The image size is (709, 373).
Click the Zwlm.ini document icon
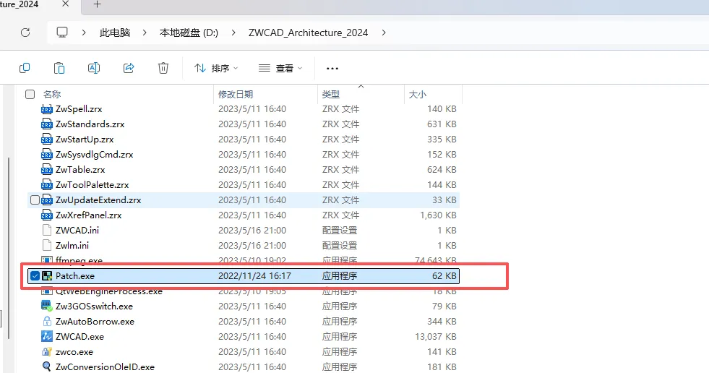pyautogui.click(x=46, y=245)
